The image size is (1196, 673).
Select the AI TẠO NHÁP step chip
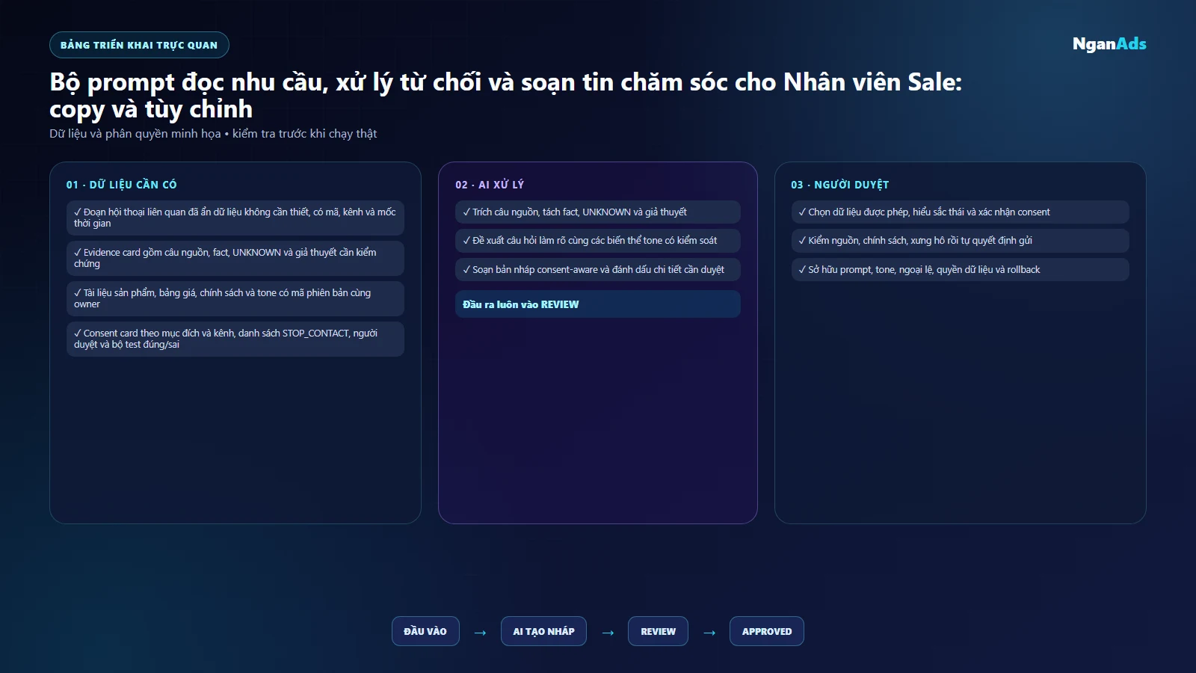coord(543,631)
